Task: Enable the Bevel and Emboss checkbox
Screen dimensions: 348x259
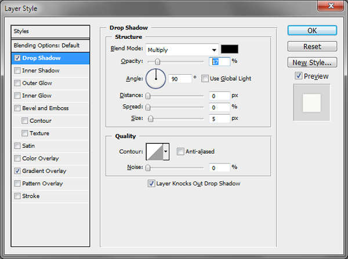Action: [17, 108]
